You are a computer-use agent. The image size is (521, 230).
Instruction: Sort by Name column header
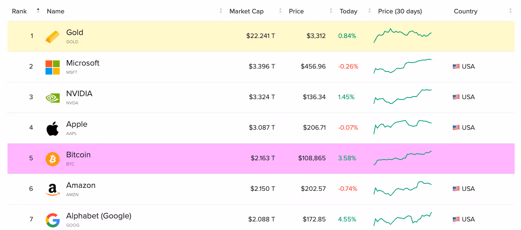pyautogui.click(x=56, y=11)
